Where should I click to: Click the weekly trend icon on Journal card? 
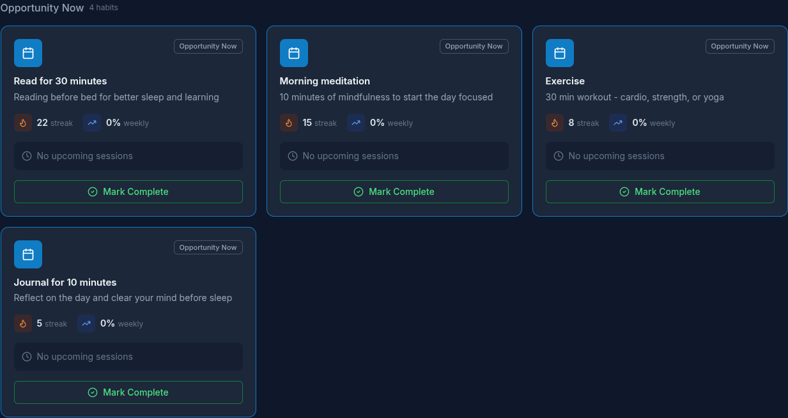coord(86,323)
